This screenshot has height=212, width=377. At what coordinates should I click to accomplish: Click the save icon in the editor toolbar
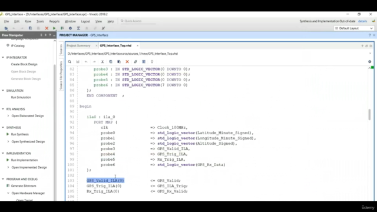click(78, 62)
